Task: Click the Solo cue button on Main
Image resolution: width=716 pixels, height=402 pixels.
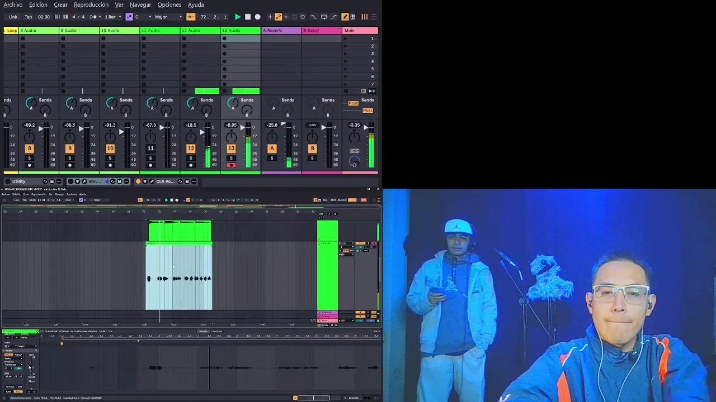Action: click(354, 151)
